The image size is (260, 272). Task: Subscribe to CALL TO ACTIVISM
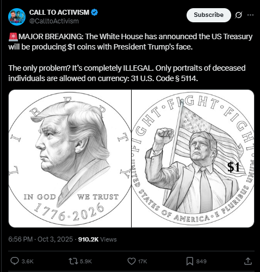(x=209, y=15)
